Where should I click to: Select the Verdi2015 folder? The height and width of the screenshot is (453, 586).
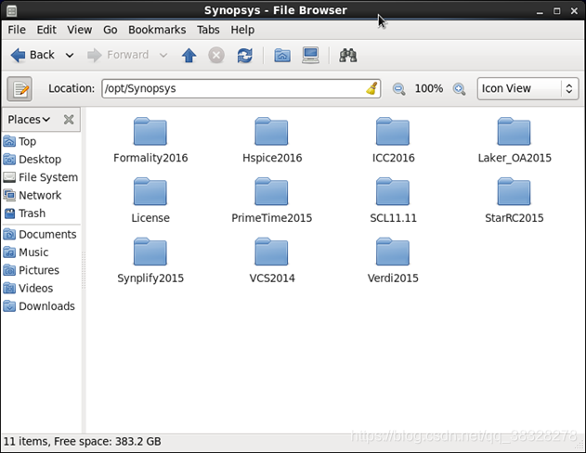[393, 261]
